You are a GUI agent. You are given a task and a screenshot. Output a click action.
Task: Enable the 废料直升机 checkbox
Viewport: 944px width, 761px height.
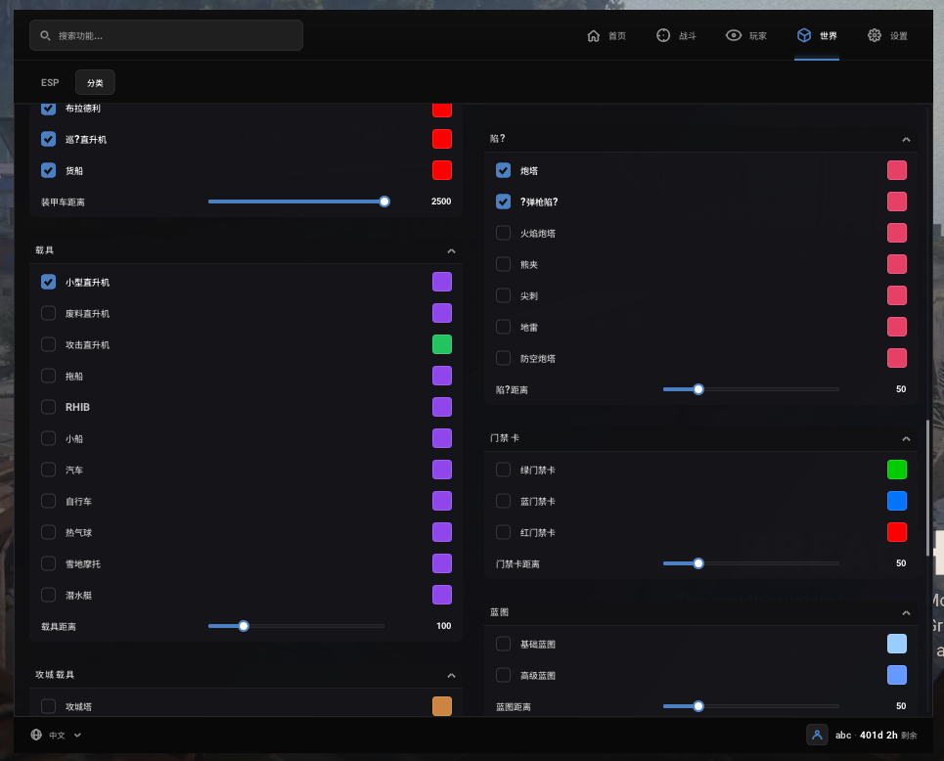click(48, 313)
